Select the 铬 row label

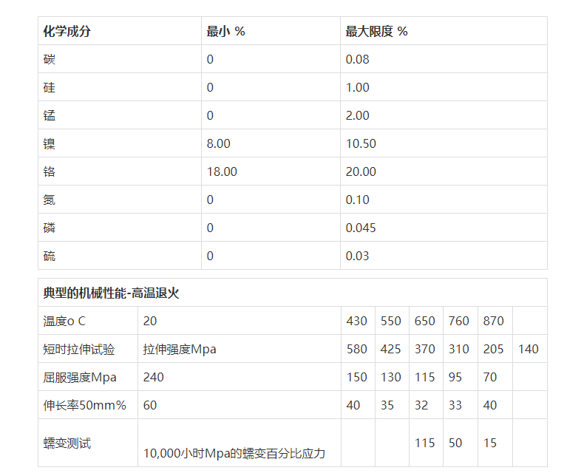tap(50, 171)
